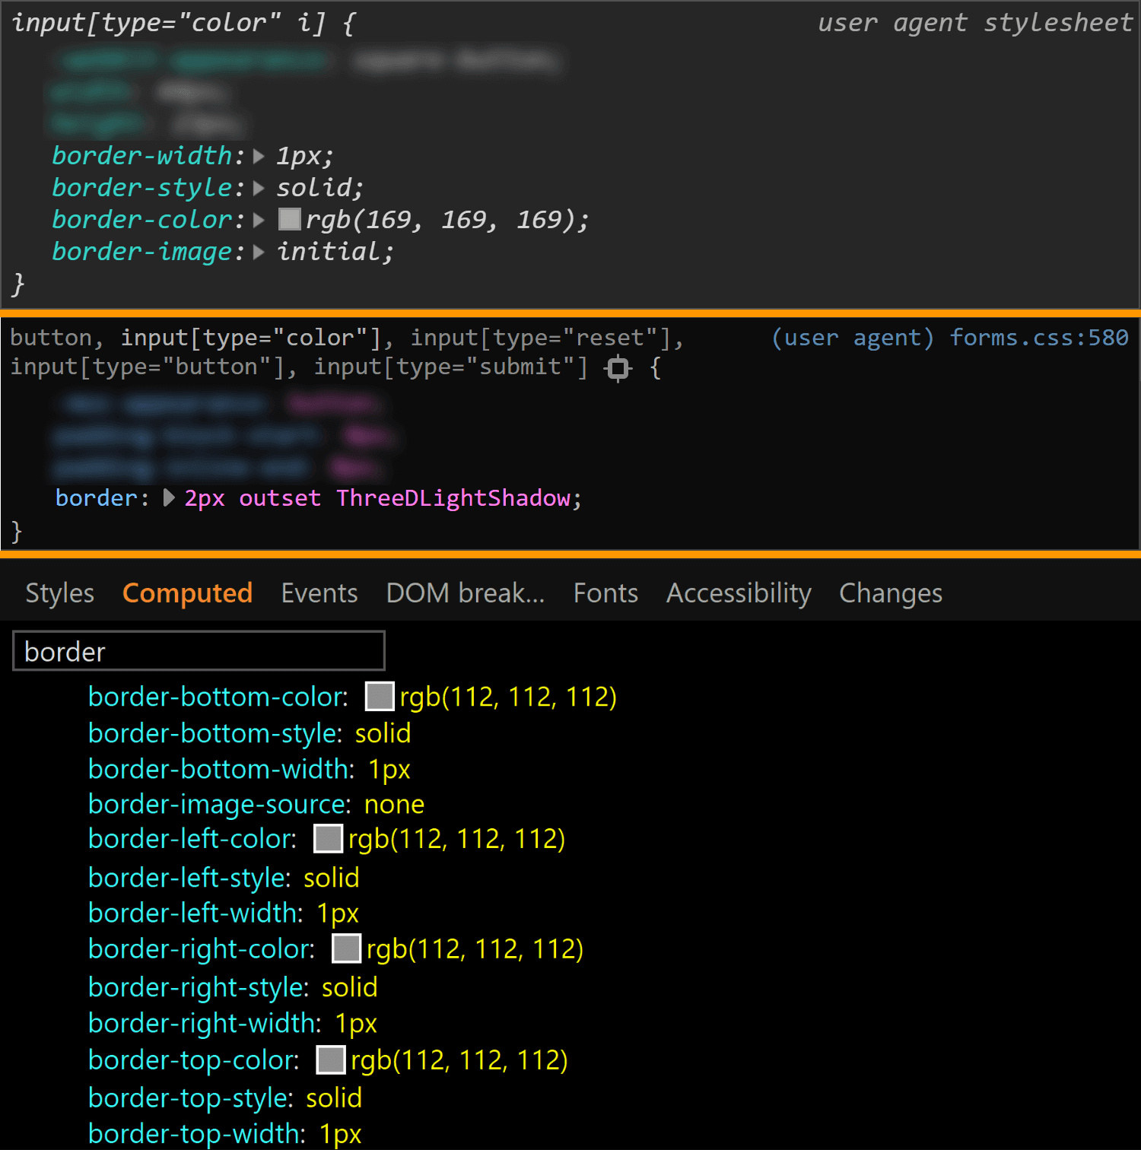This screenshot has width=1141, height=1150.
Task: Switch to the Styles tab
Action: tap(60, 593)
